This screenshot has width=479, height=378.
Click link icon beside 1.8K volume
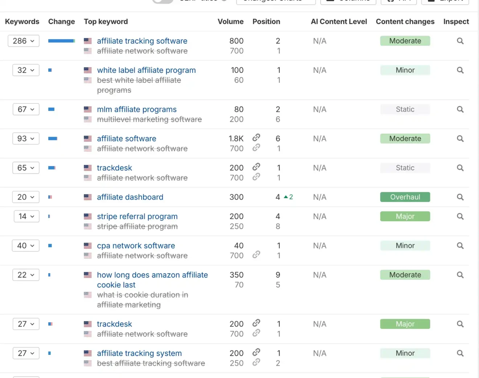(x=256, y=137)
